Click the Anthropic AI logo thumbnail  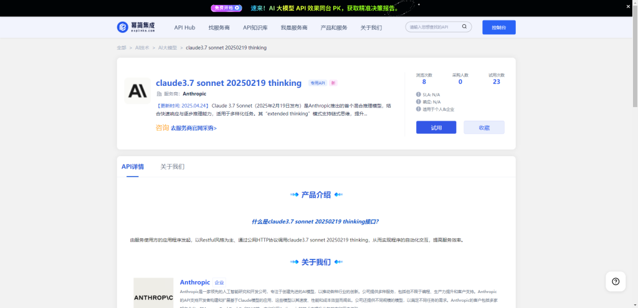[x=137, y=91]
